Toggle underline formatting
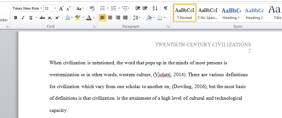The height and width of the screenshot is (118, 282). coord(31,18)
